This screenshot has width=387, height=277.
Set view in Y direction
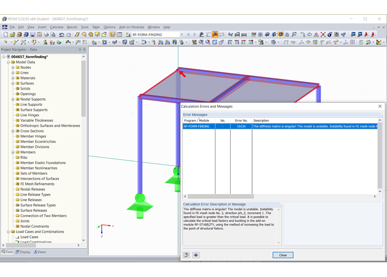coord(237,42)
